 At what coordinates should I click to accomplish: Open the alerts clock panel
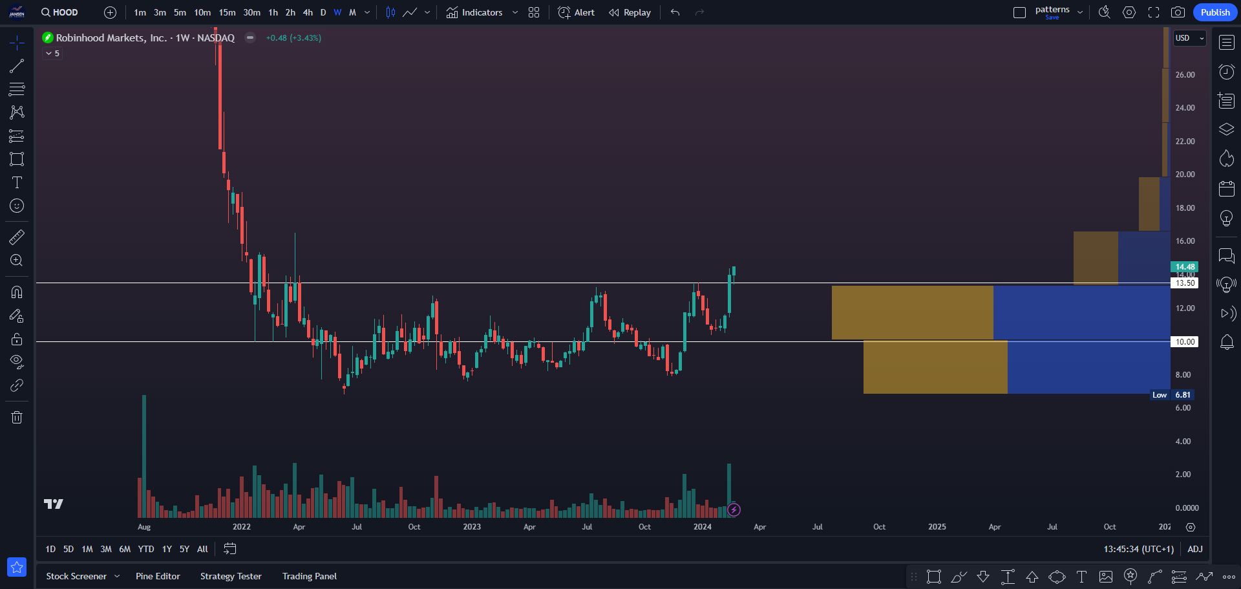click(1227, 72)
